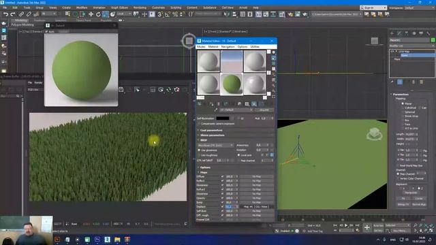The height and width of the screenshot is (245, 436).
Task: Click Bump No Map button
Action: point(256,203)
